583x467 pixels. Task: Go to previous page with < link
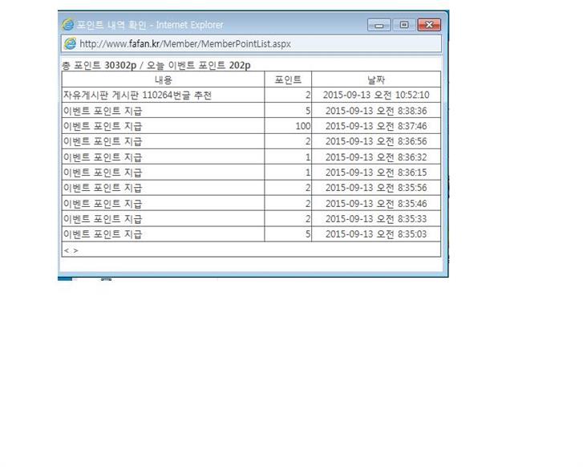[x=66, y=250]
